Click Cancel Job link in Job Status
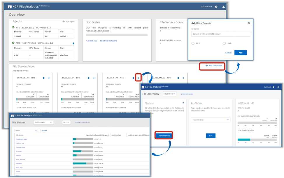This screenshot has width=284, height=178. pyautogui.click(x=92, y=41)
